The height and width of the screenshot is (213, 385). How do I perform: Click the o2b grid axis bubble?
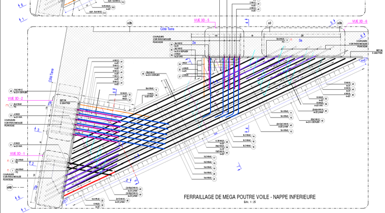point(129,23)
